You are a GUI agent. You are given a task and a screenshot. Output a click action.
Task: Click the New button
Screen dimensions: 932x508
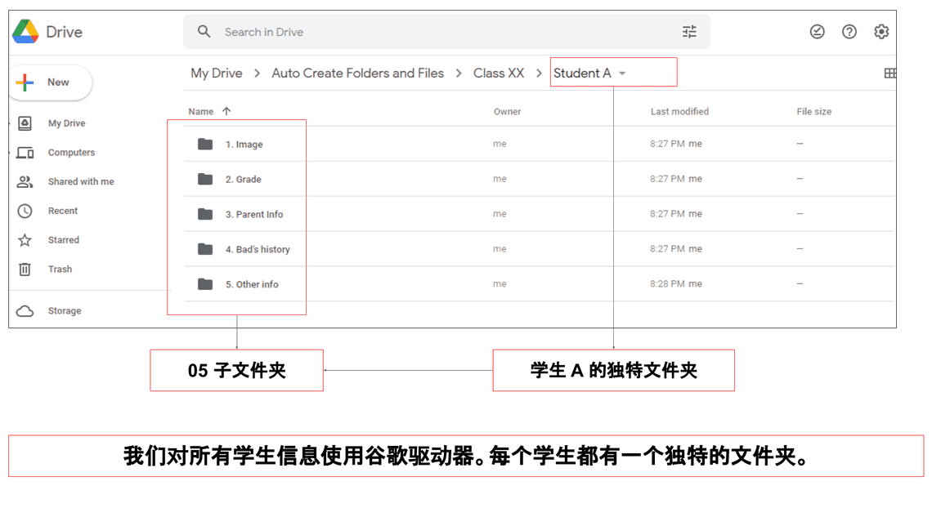coord(49,82)
